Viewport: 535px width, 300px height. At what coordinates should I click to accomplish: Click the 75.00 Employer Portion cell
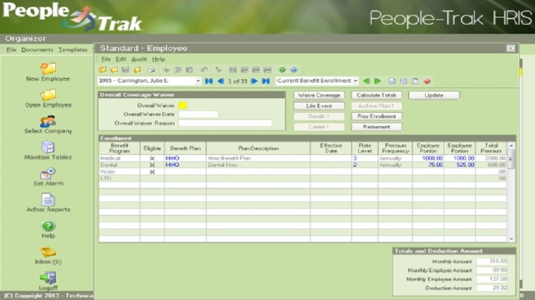tap(428, 165)
